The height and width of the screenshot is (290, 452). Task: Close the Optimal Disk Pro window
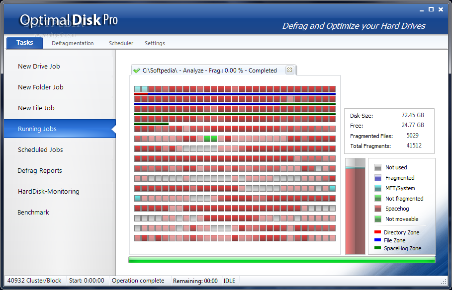coord(441,9)
